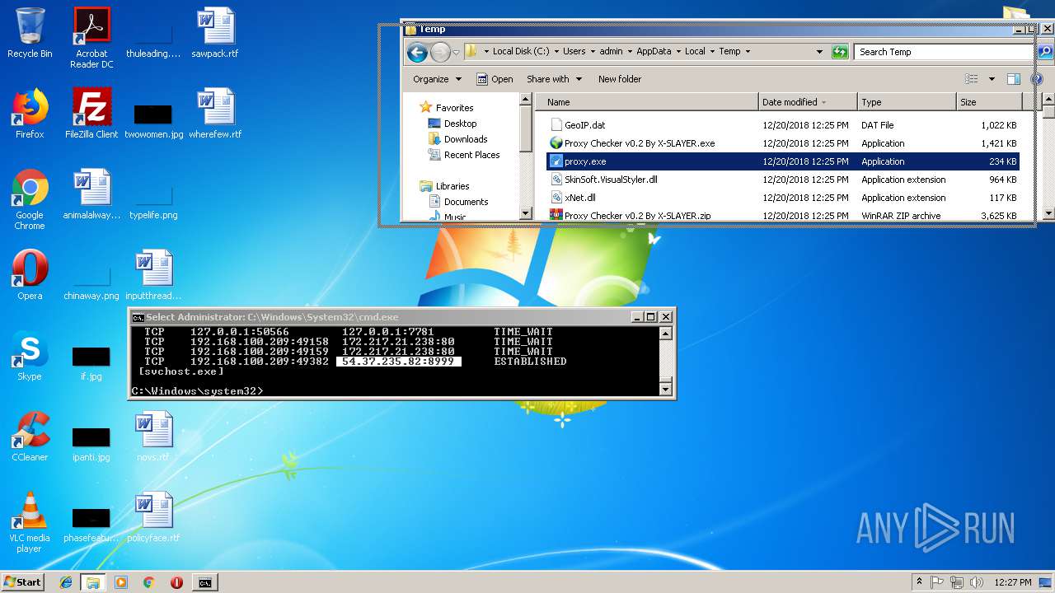Launch VLC media player shortcut
This screenshot has height=593, width=1055.
(30, 522)
